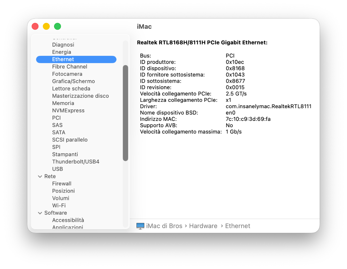
Task: Select Ethernet in the sidebar
Action: (63, 59)
